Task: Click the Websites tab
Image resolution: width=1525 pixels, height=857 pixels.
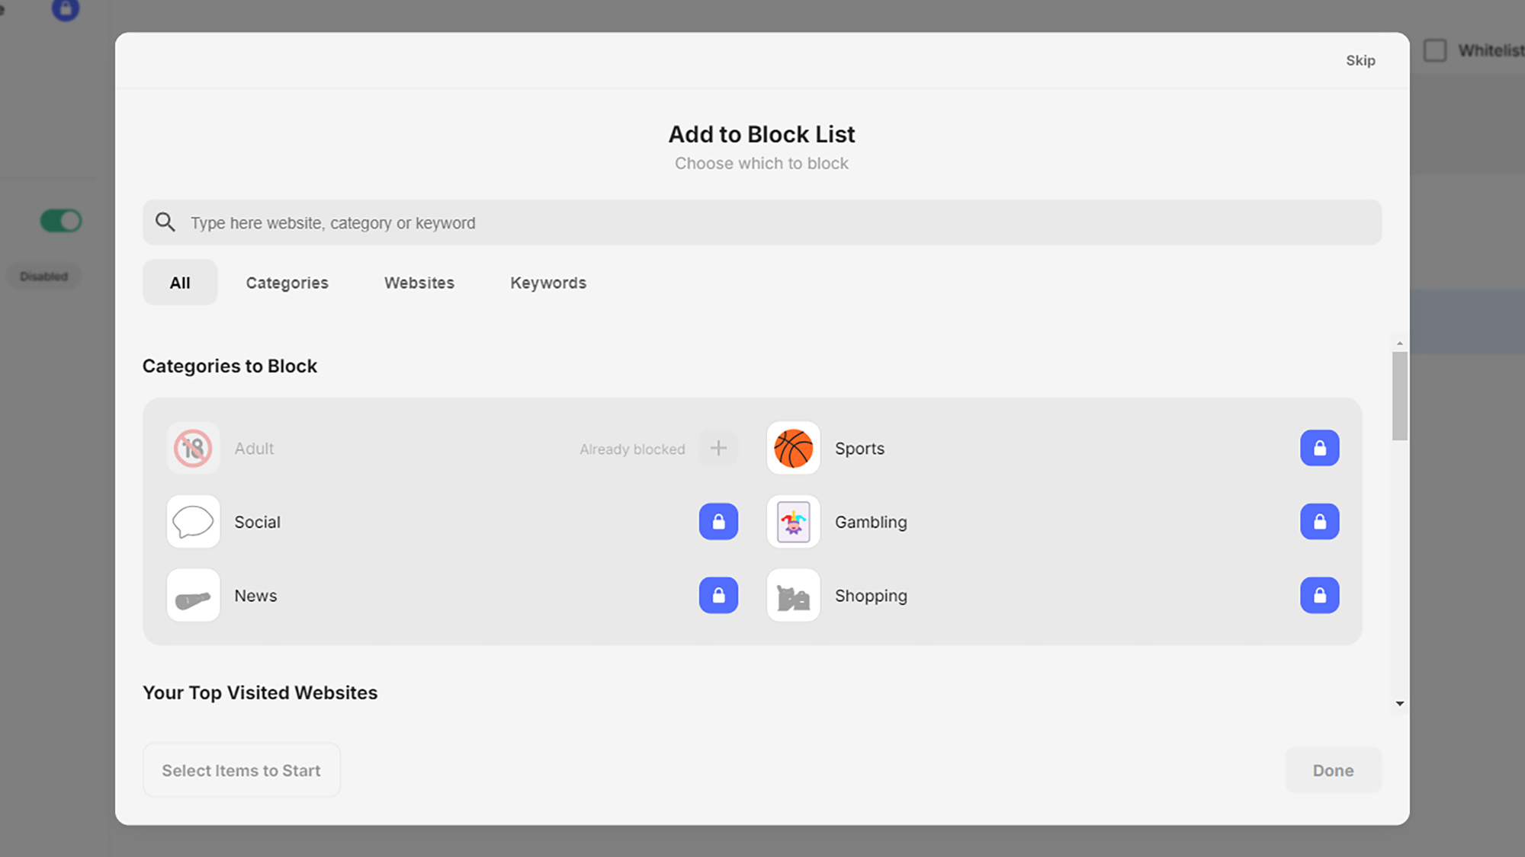Action: 419,283
